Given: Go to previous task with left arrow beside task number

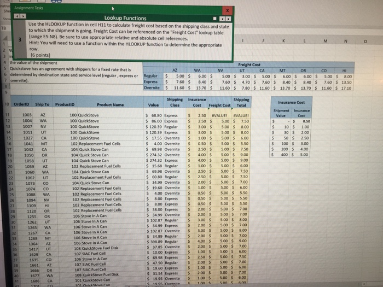Looking at the screenshot, I should point(17,16).
